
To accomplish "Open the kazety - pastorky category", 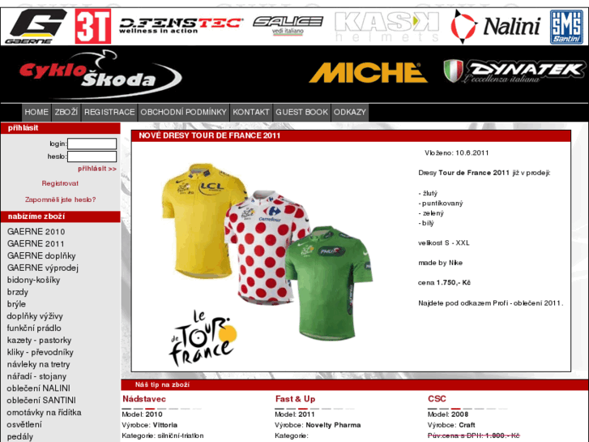I will (x=39, y=340).
